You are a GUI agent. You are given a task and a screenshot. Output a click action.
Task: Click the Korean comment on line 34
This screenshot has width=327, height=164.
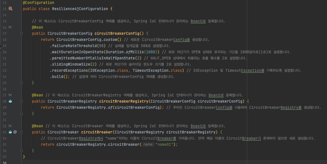point(178,138)
